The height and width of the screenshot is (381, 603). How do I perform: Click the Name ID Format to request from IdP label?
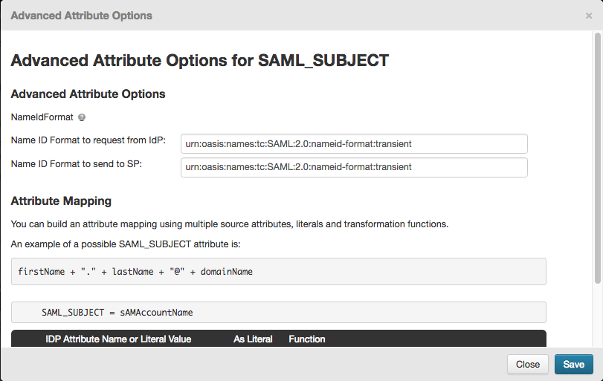coord(88,140)
